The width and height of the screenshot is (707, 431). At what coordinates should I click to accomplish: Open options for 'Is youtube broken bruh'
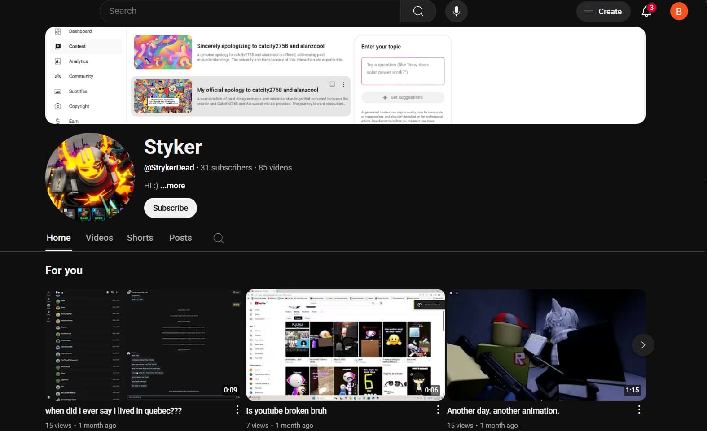pyautogui.click(x=438, y=409)
